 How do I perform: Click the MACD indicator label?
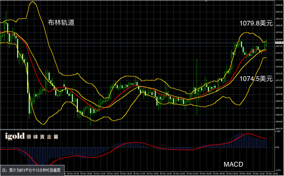click(x=233, y=164)
